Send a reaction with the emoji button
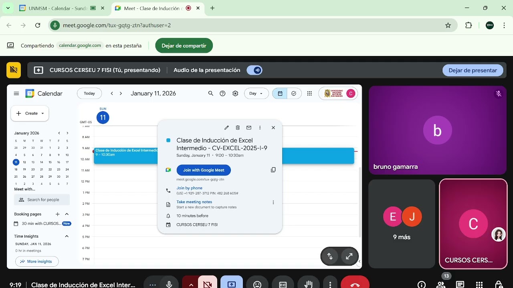Viewport: 513px width, 288px height. point(258,284)
